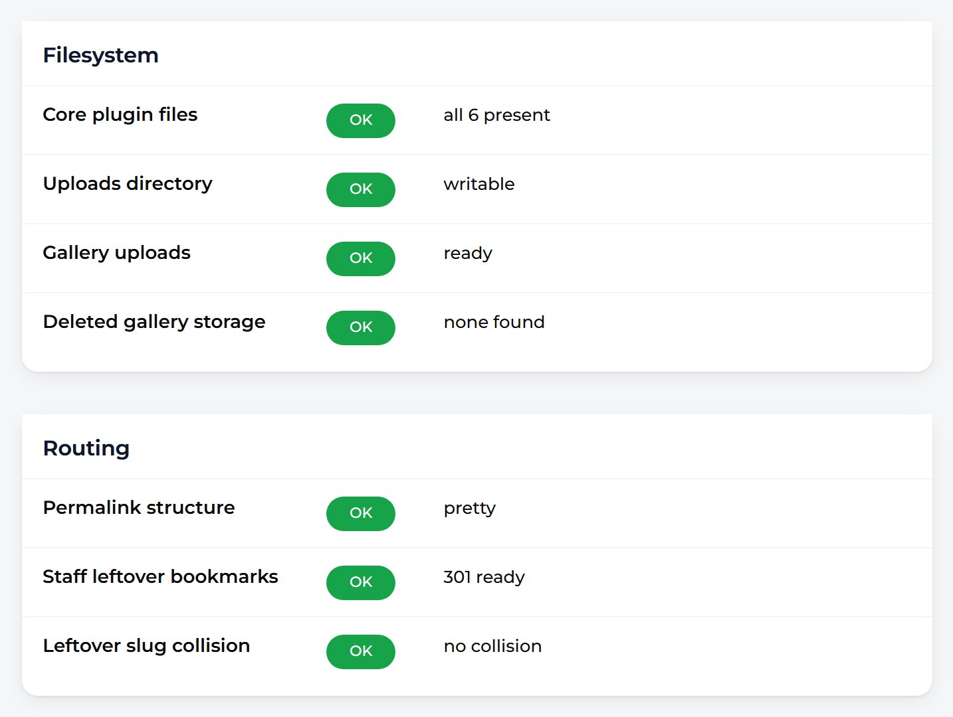Click the OK badge for Staff leftover bookmarks
Screen dimensions: 953x717
click(x=361, y=583)
